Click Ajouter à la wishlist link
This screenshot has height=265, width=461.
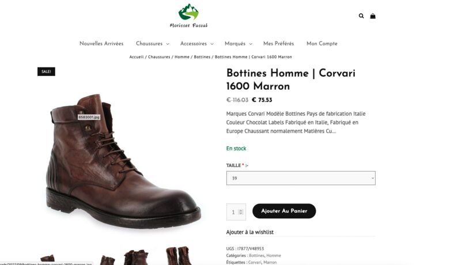[250, 232]
